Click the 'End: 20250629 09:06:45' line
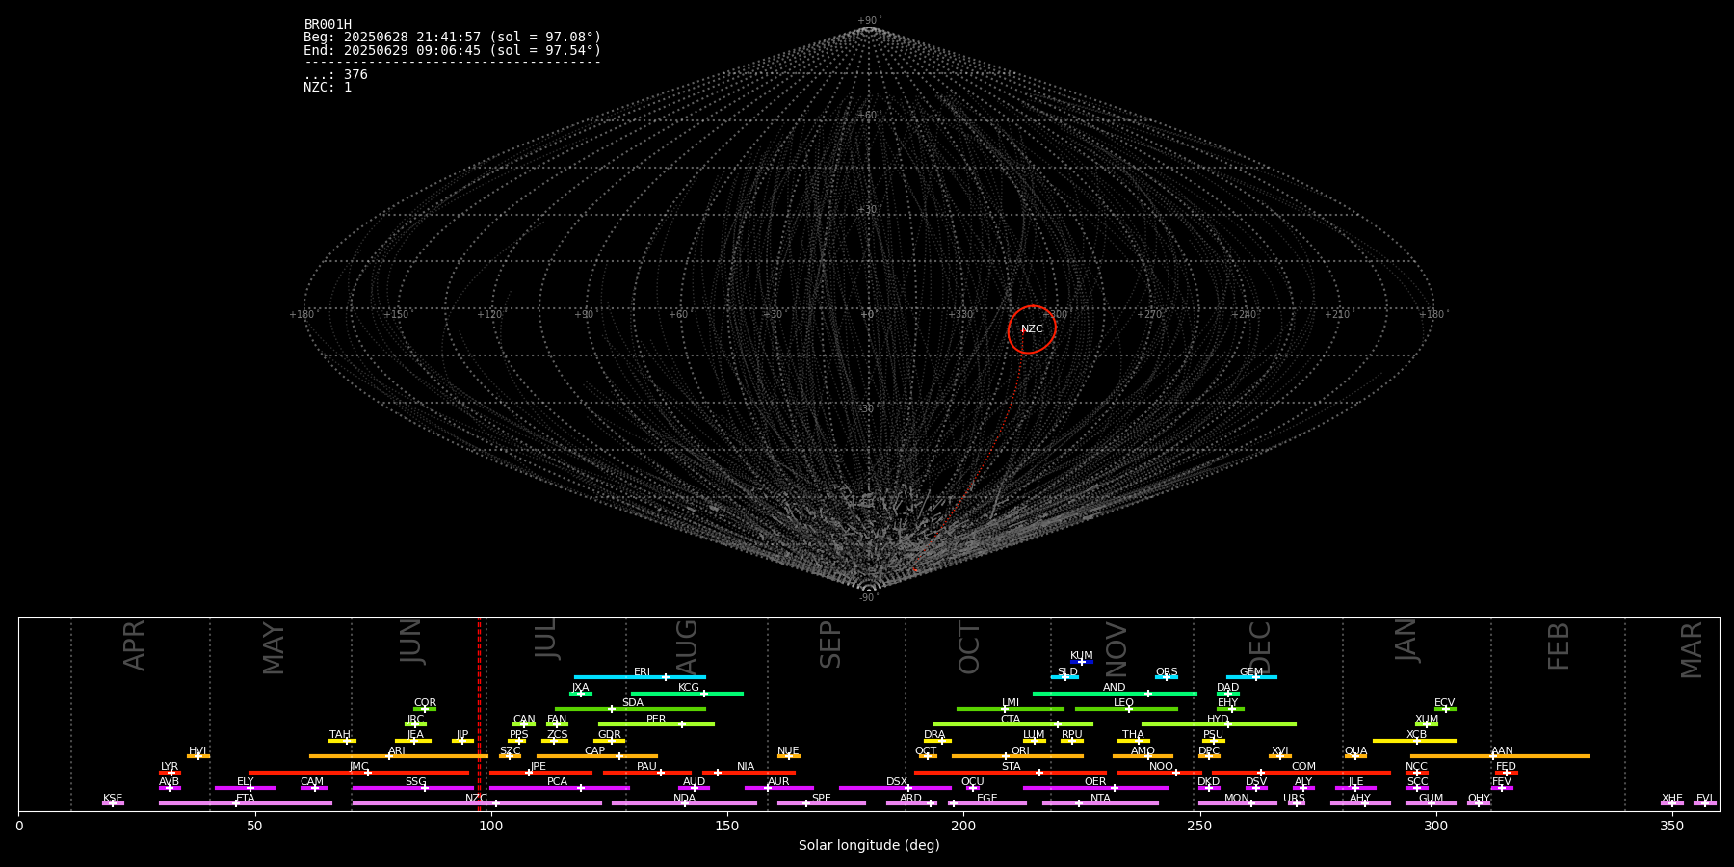This screenshot has width=1734, height=867. click(x=452, y=50)
